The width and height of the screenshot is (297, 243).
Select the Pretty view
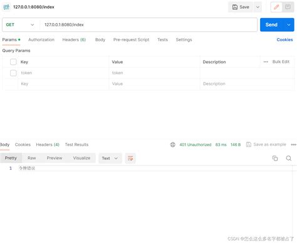pyautogui.click(x=11, y=158)
